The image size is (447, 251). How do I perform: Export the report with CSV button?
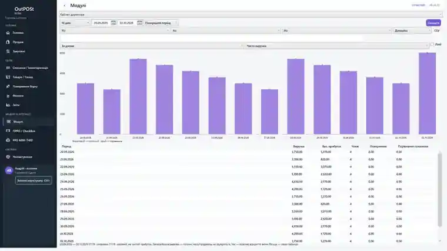click(x=437, y=31)
